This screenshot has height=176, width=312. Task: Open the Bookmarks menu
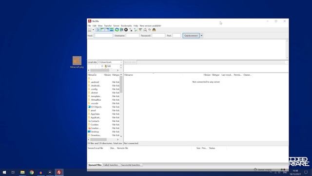point(126,26)
